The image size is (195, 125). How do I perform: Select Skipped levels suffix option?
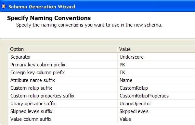pos(63,111)
